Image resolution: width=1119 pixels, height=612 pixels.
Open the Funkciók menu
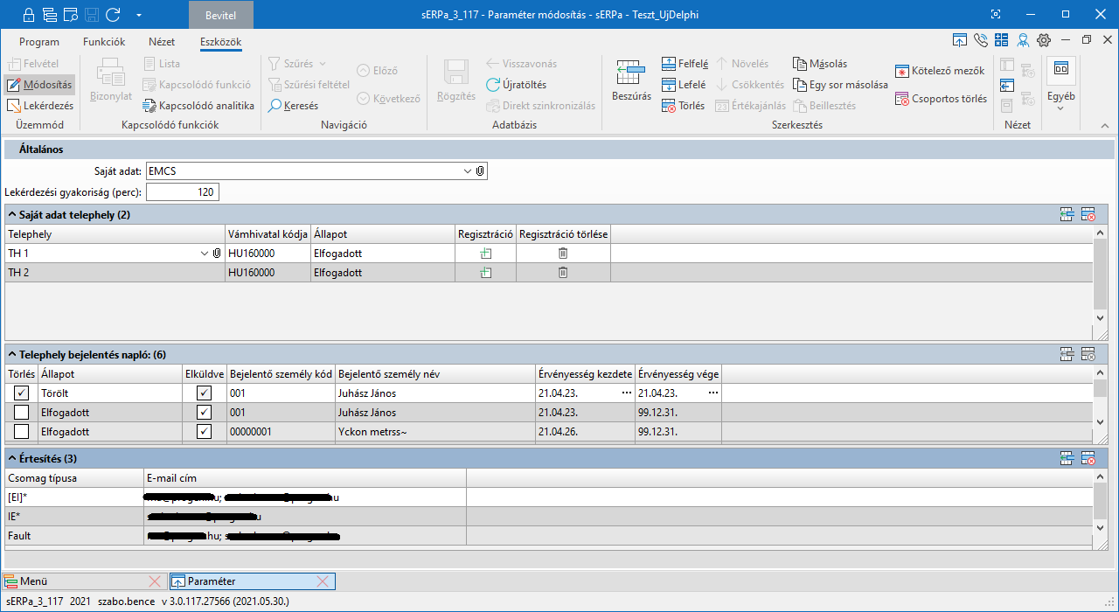click(104, 42)
